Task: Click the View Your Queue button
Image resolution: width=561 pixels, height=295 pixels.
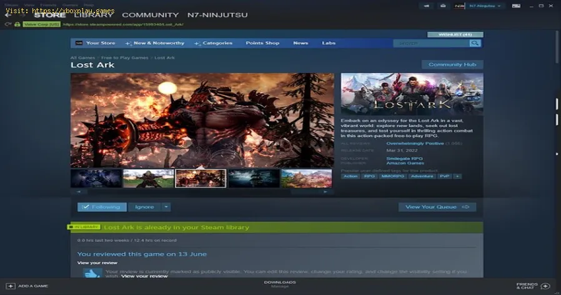Action: [x=437, y=207]
